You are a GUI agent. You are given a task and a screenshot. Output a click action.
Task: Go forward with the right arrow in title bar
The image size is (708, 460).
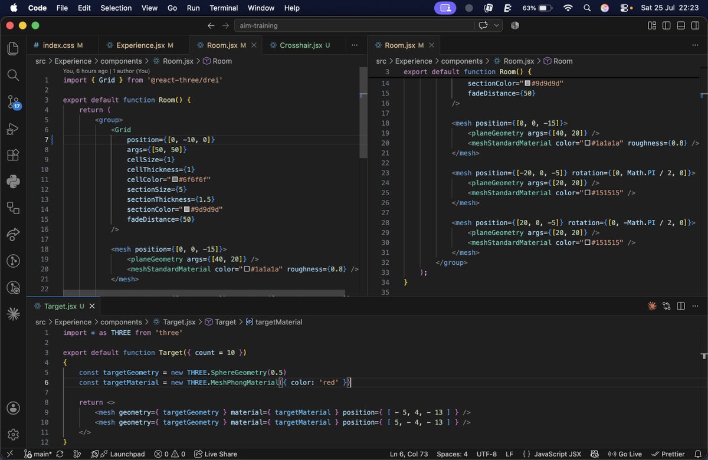pyautogui.click(x=225, y=26)
